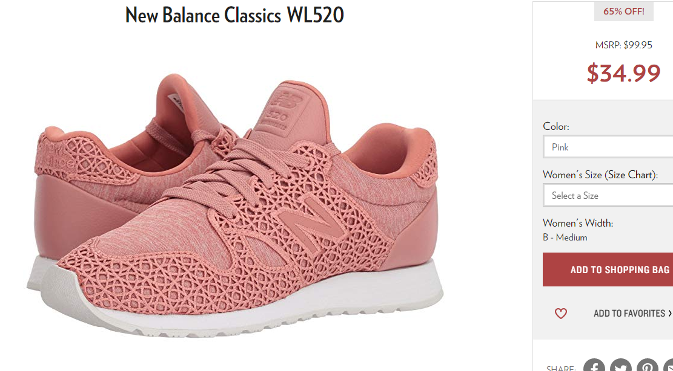
Task: Open the Color dropdown showing Pink
Action: pos(608,147)
